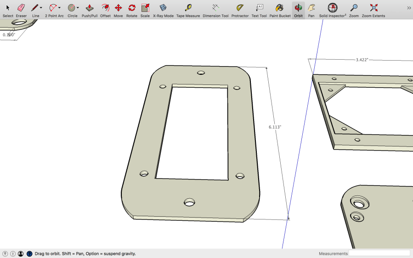This screenshot has height=258, width=413.
Task: Choose the Text Tool
Action: click(x=259, y=8)
